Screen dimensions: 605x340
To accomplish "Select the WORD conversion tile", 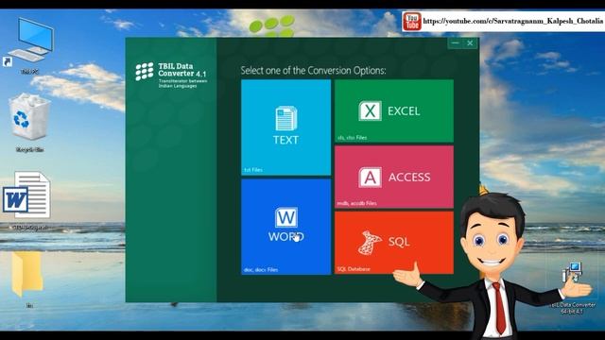I will tap(285, 227).
